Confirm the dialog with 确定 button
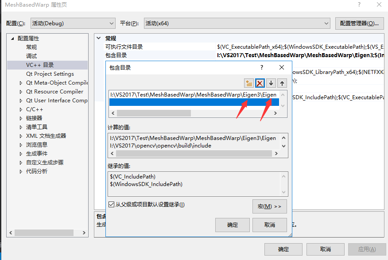 232,225
